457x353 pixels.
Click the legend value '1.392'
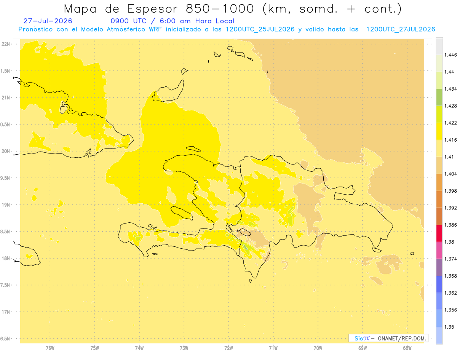451,208
